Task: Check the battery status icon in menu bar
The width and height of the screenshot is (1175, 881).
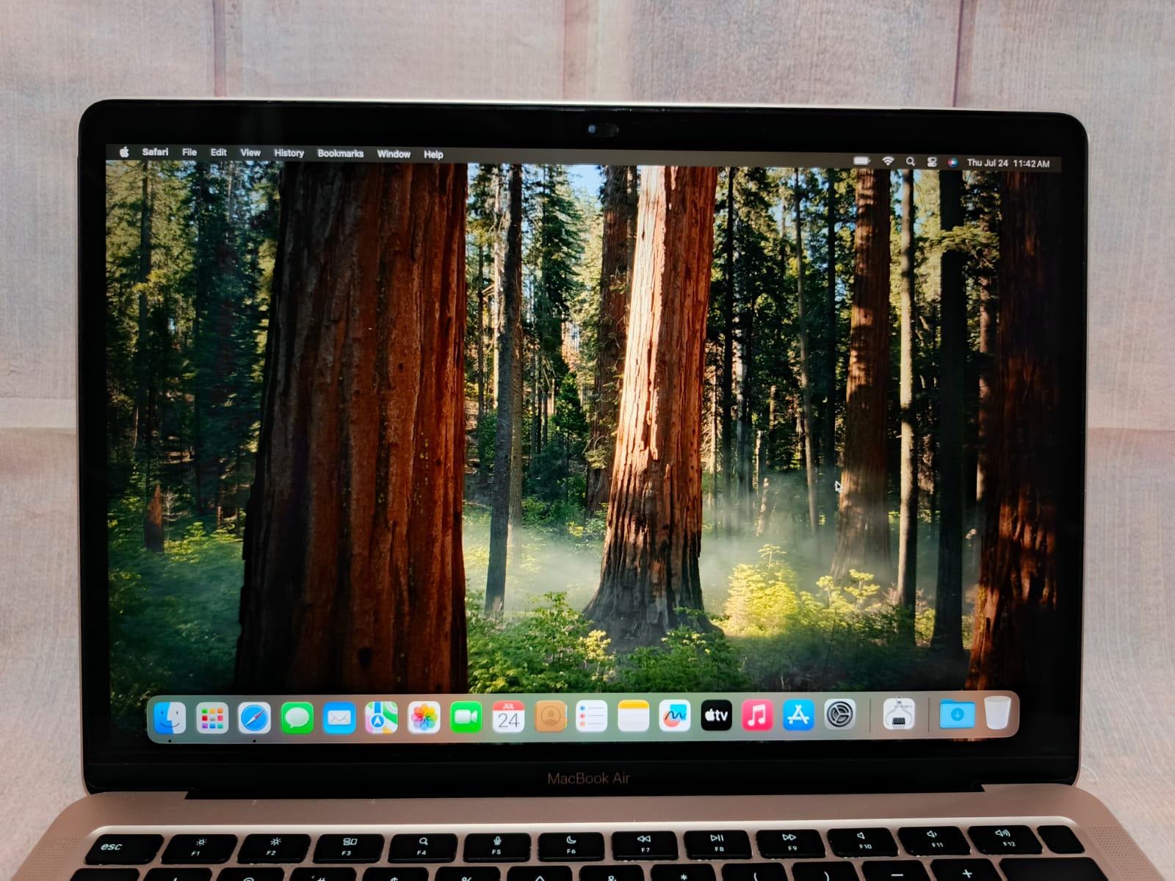Action: coord(862,161)
